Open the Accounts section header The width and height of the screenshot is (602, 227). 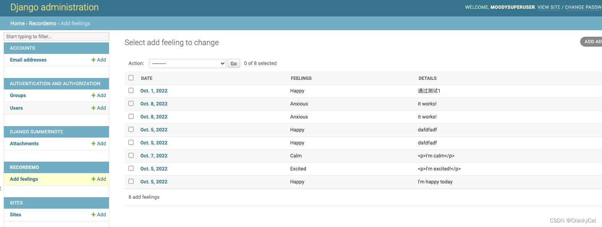pos(23,48)
